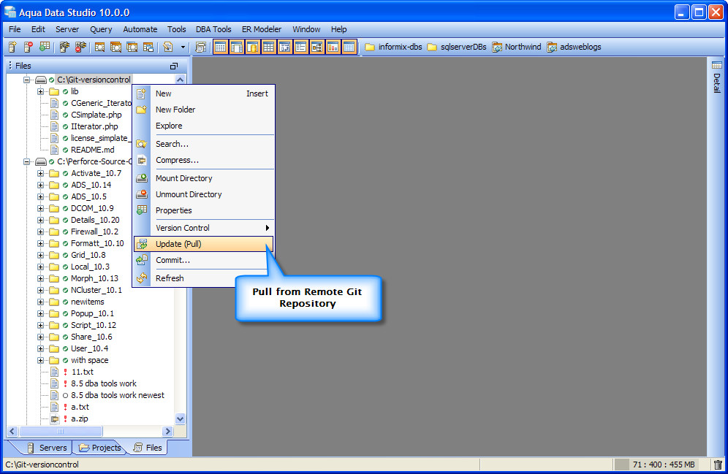Image resolution: width=728 pixels, height=474 pixels.
Task: Select Mount Directory menu entry
Action: coord(204,178)
